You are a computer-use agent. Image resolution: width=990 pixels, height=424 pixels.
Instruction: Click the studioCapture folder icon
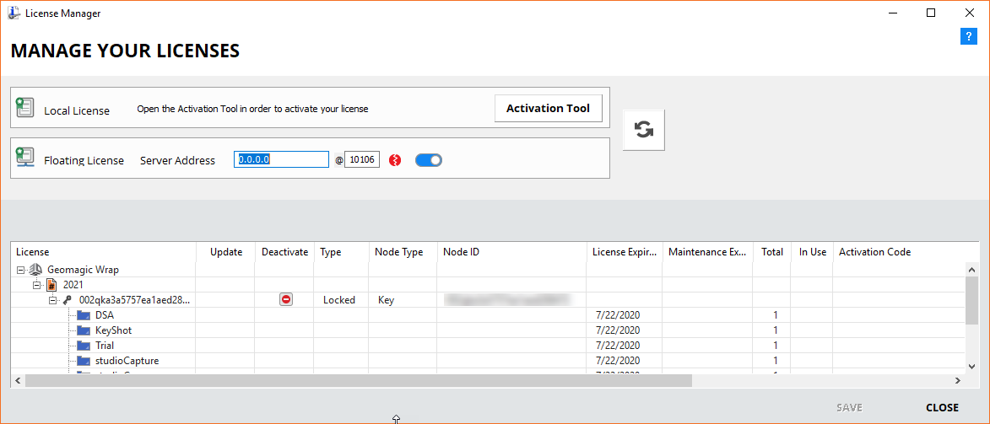click(x=84, y=360)
